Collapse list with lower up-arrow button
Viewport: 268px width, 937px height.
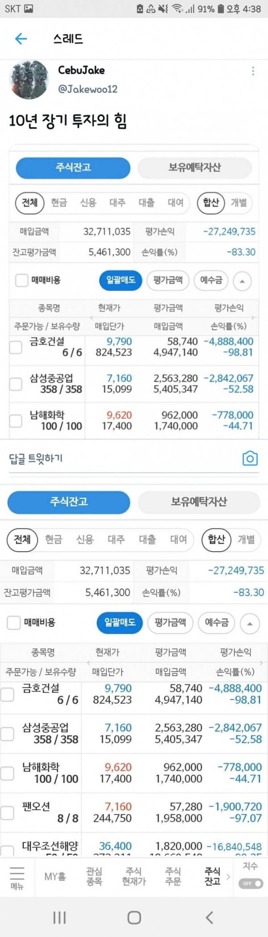pyautogui.click(x=250, y=623)
